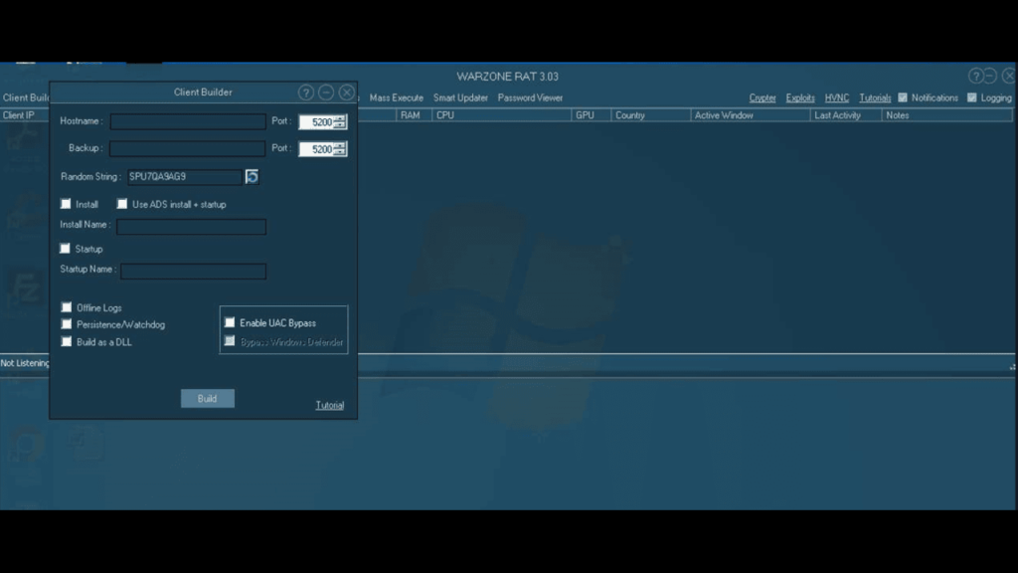This screenshot has width=1018, height=573.
Task: Toggle the Notifications checkbox
Action: 903,97
